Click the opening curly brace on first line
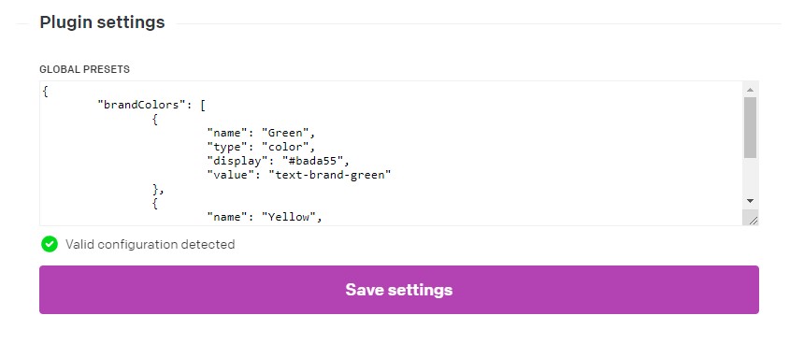804x344 pixels. pos(46,93)
